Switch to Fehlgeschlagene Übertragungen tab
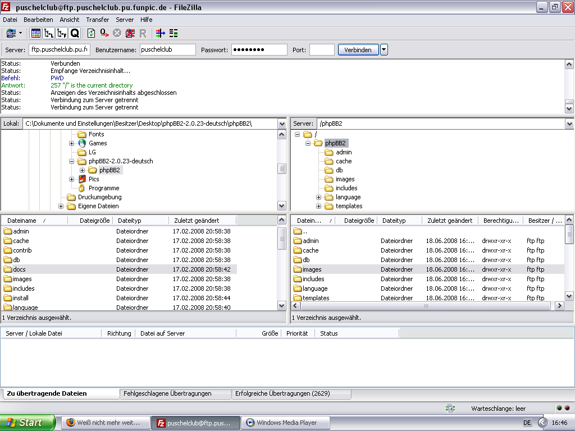Viewport: 575px width, 431px height. [175, 393]
